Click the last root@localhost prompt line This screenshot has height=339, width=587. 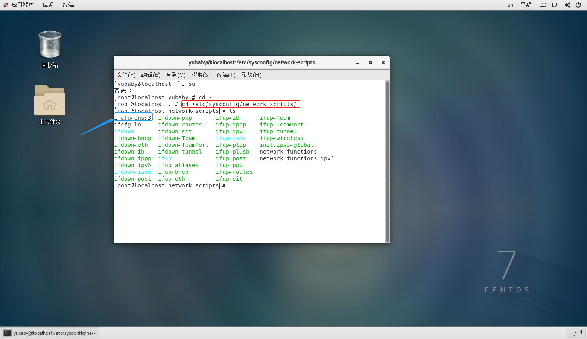pos(170,185)
